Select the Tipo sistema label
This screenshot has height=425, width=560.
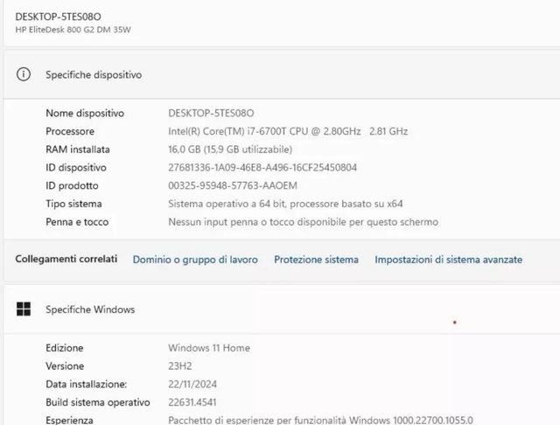73,204
